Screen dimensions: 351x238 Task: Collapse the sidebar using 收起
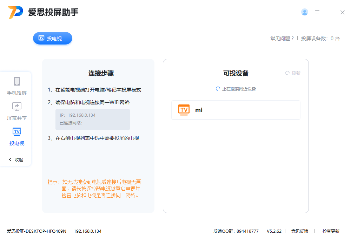16,159
